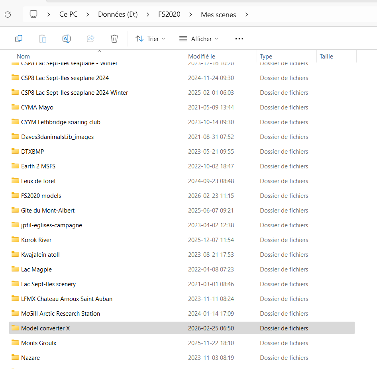Viewport: 377px width, 369px height.
Task: Click date 2025-12-07 11:54 of Korok River
Action: (x=211, y=240)
